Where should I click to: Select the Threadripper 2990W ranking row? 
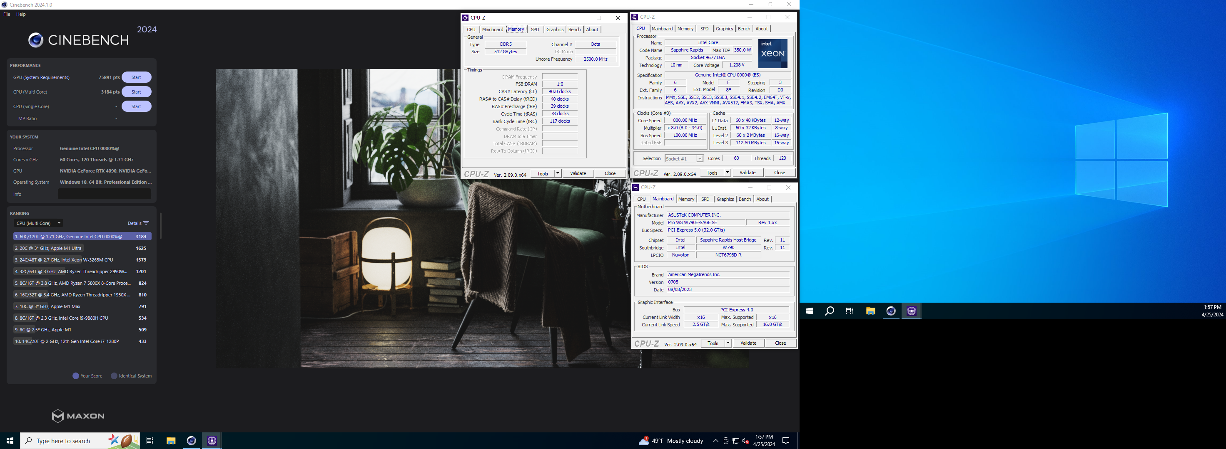tap(82, 271)
